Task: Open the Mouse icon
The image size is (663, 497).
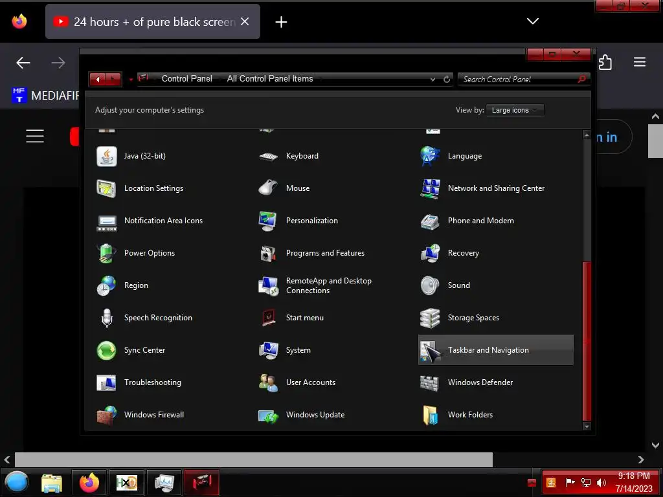Action: click(269, 188)
